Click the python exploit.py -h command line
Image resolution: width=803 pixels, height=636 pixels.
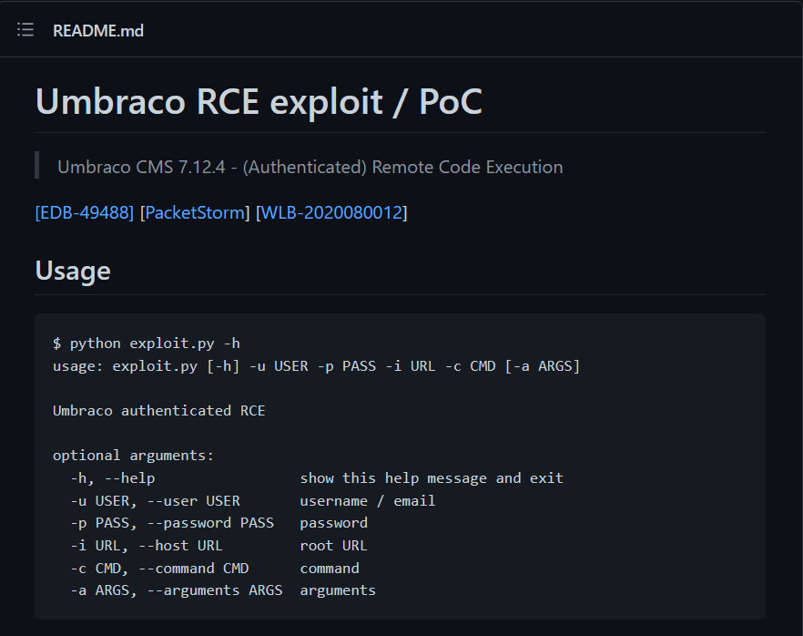147,344
